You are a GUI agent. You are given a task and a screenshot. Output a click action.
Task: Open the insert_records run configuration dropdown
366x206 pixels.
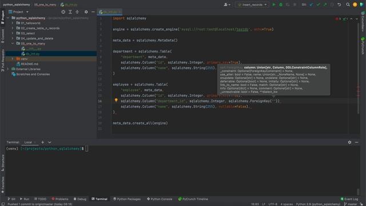pyautogui.click(x=252, y=5)
